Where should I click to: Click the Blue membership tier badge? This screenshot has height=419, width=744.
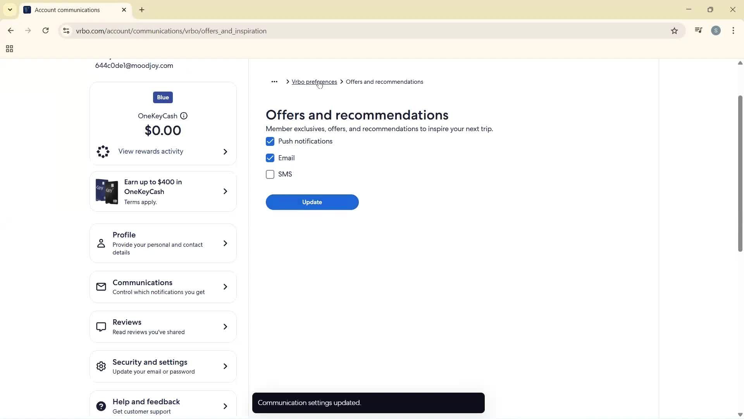[162, 97]
